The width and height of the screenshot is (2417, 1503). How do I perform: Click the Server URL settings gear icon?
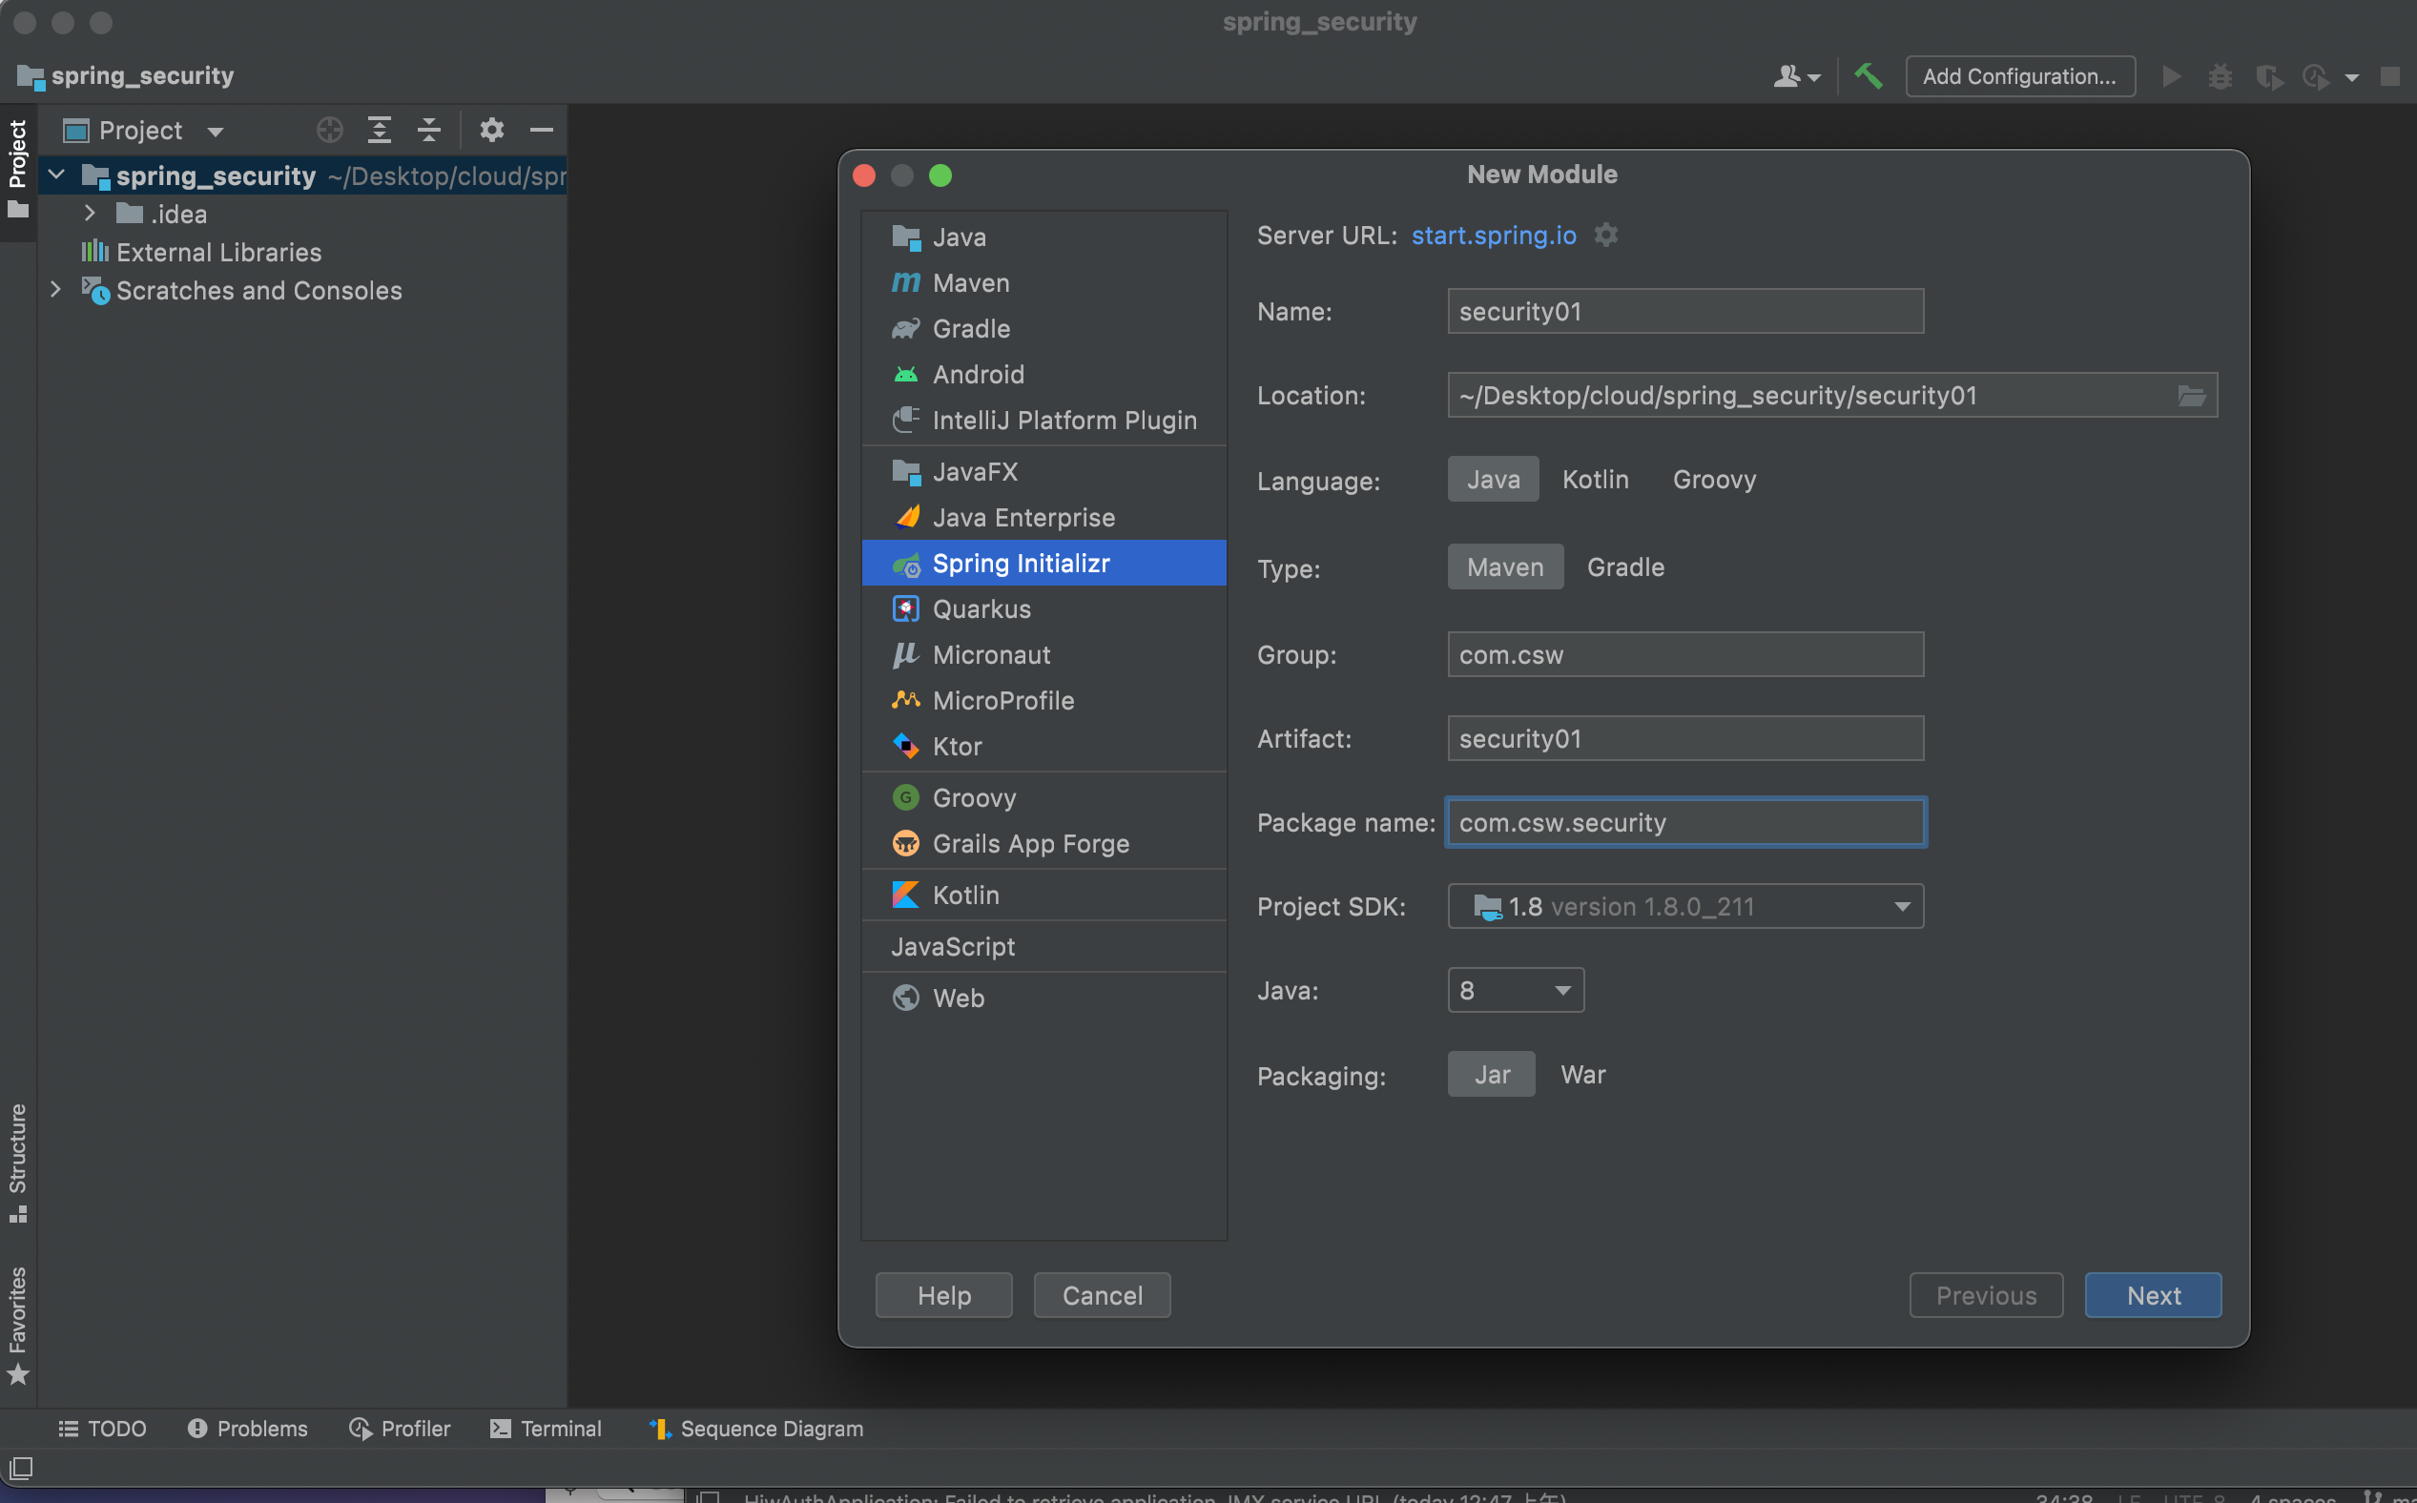click(1605, 236)
